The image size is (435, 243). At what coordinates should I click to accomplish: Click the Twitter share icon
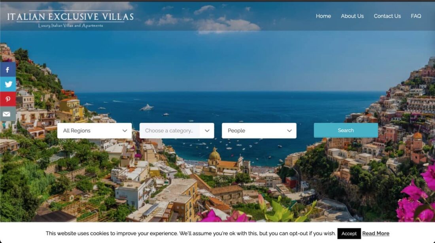[8, 84]
